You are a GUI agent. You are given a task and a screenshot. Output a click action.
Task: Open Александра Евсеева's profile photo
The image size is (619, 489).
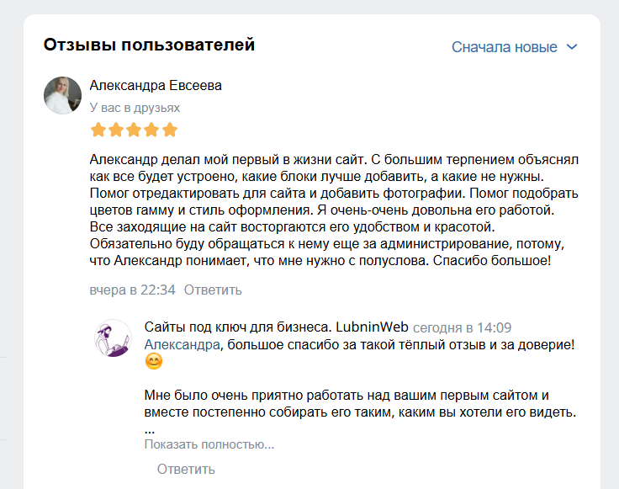[x=63, y=95]
